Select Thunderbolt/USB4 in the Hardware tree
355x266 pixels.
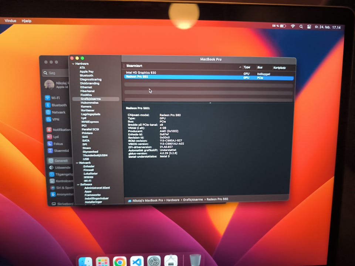pos(95,156)
